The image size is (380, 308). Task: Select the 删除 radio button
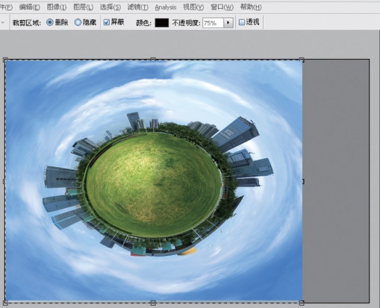[50, 23]
